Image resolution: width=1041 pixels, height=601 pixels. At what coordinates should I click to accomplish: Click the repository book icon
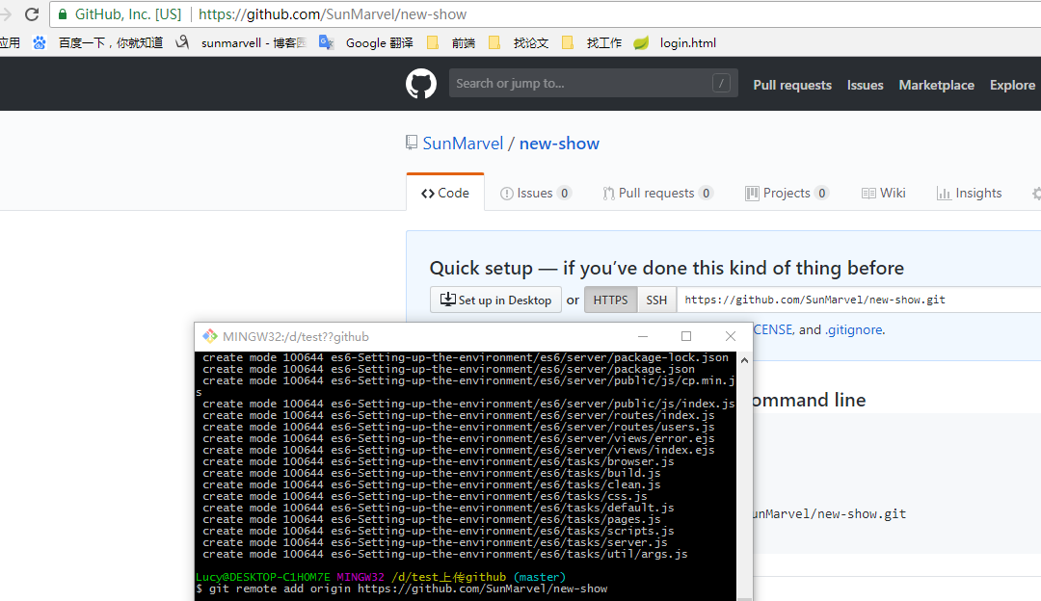(412, 143)
